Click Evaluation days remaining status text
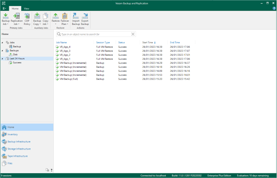 (x=253, y=176)
